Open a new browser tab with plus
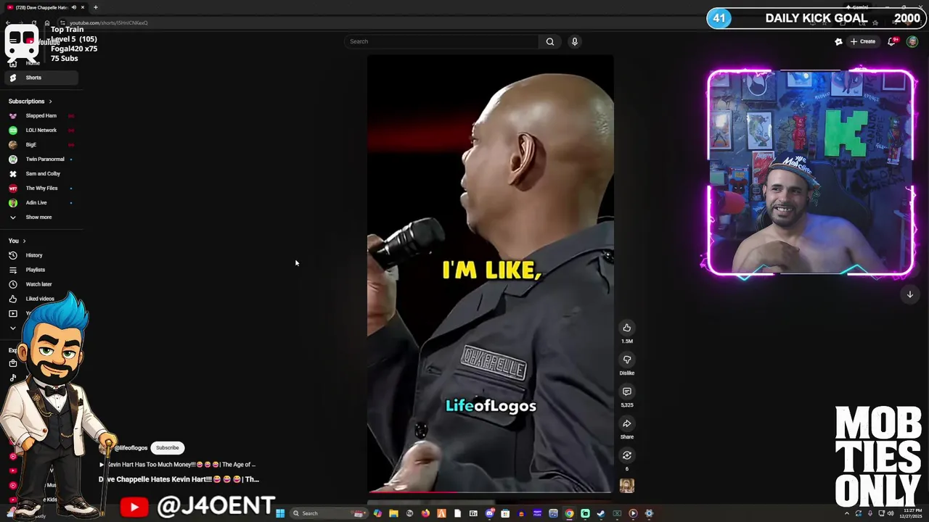The image size is (929, 522). click(96, 7)
